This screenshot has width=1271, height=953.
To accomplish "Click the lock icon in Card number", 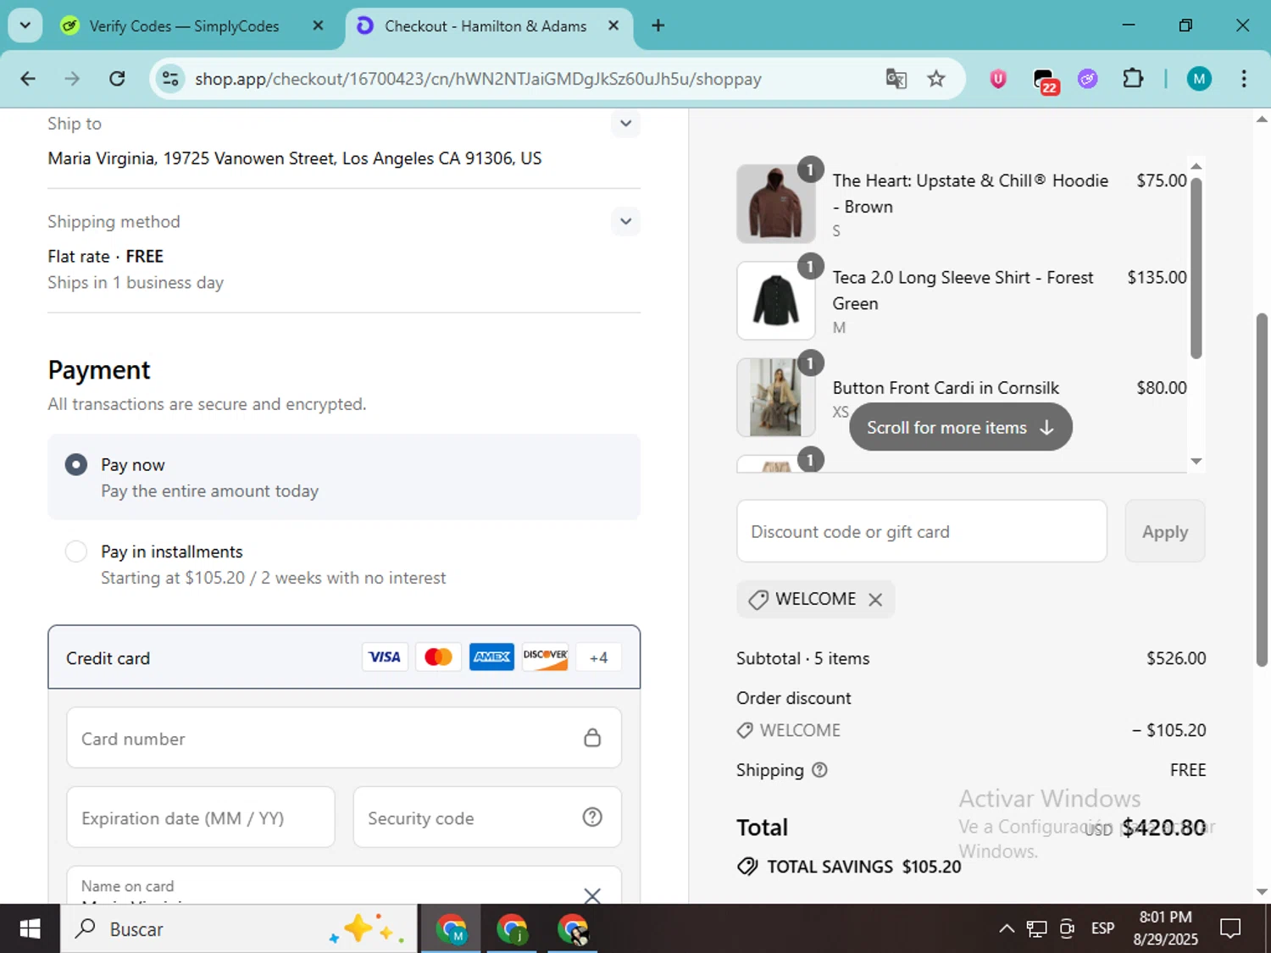I will tap(592, 738).
